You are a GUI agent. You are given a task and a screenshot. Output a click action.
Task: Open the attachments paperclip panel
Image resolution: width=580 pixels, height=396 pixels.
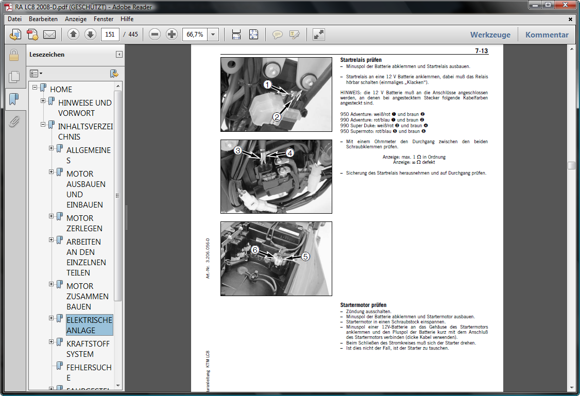14,122
